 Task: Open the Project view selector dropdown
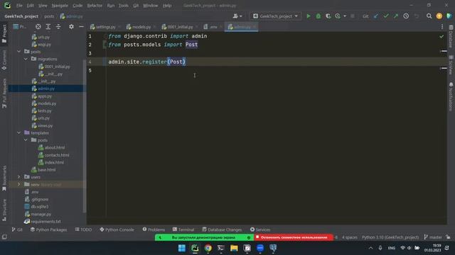(x=20, y=27)
